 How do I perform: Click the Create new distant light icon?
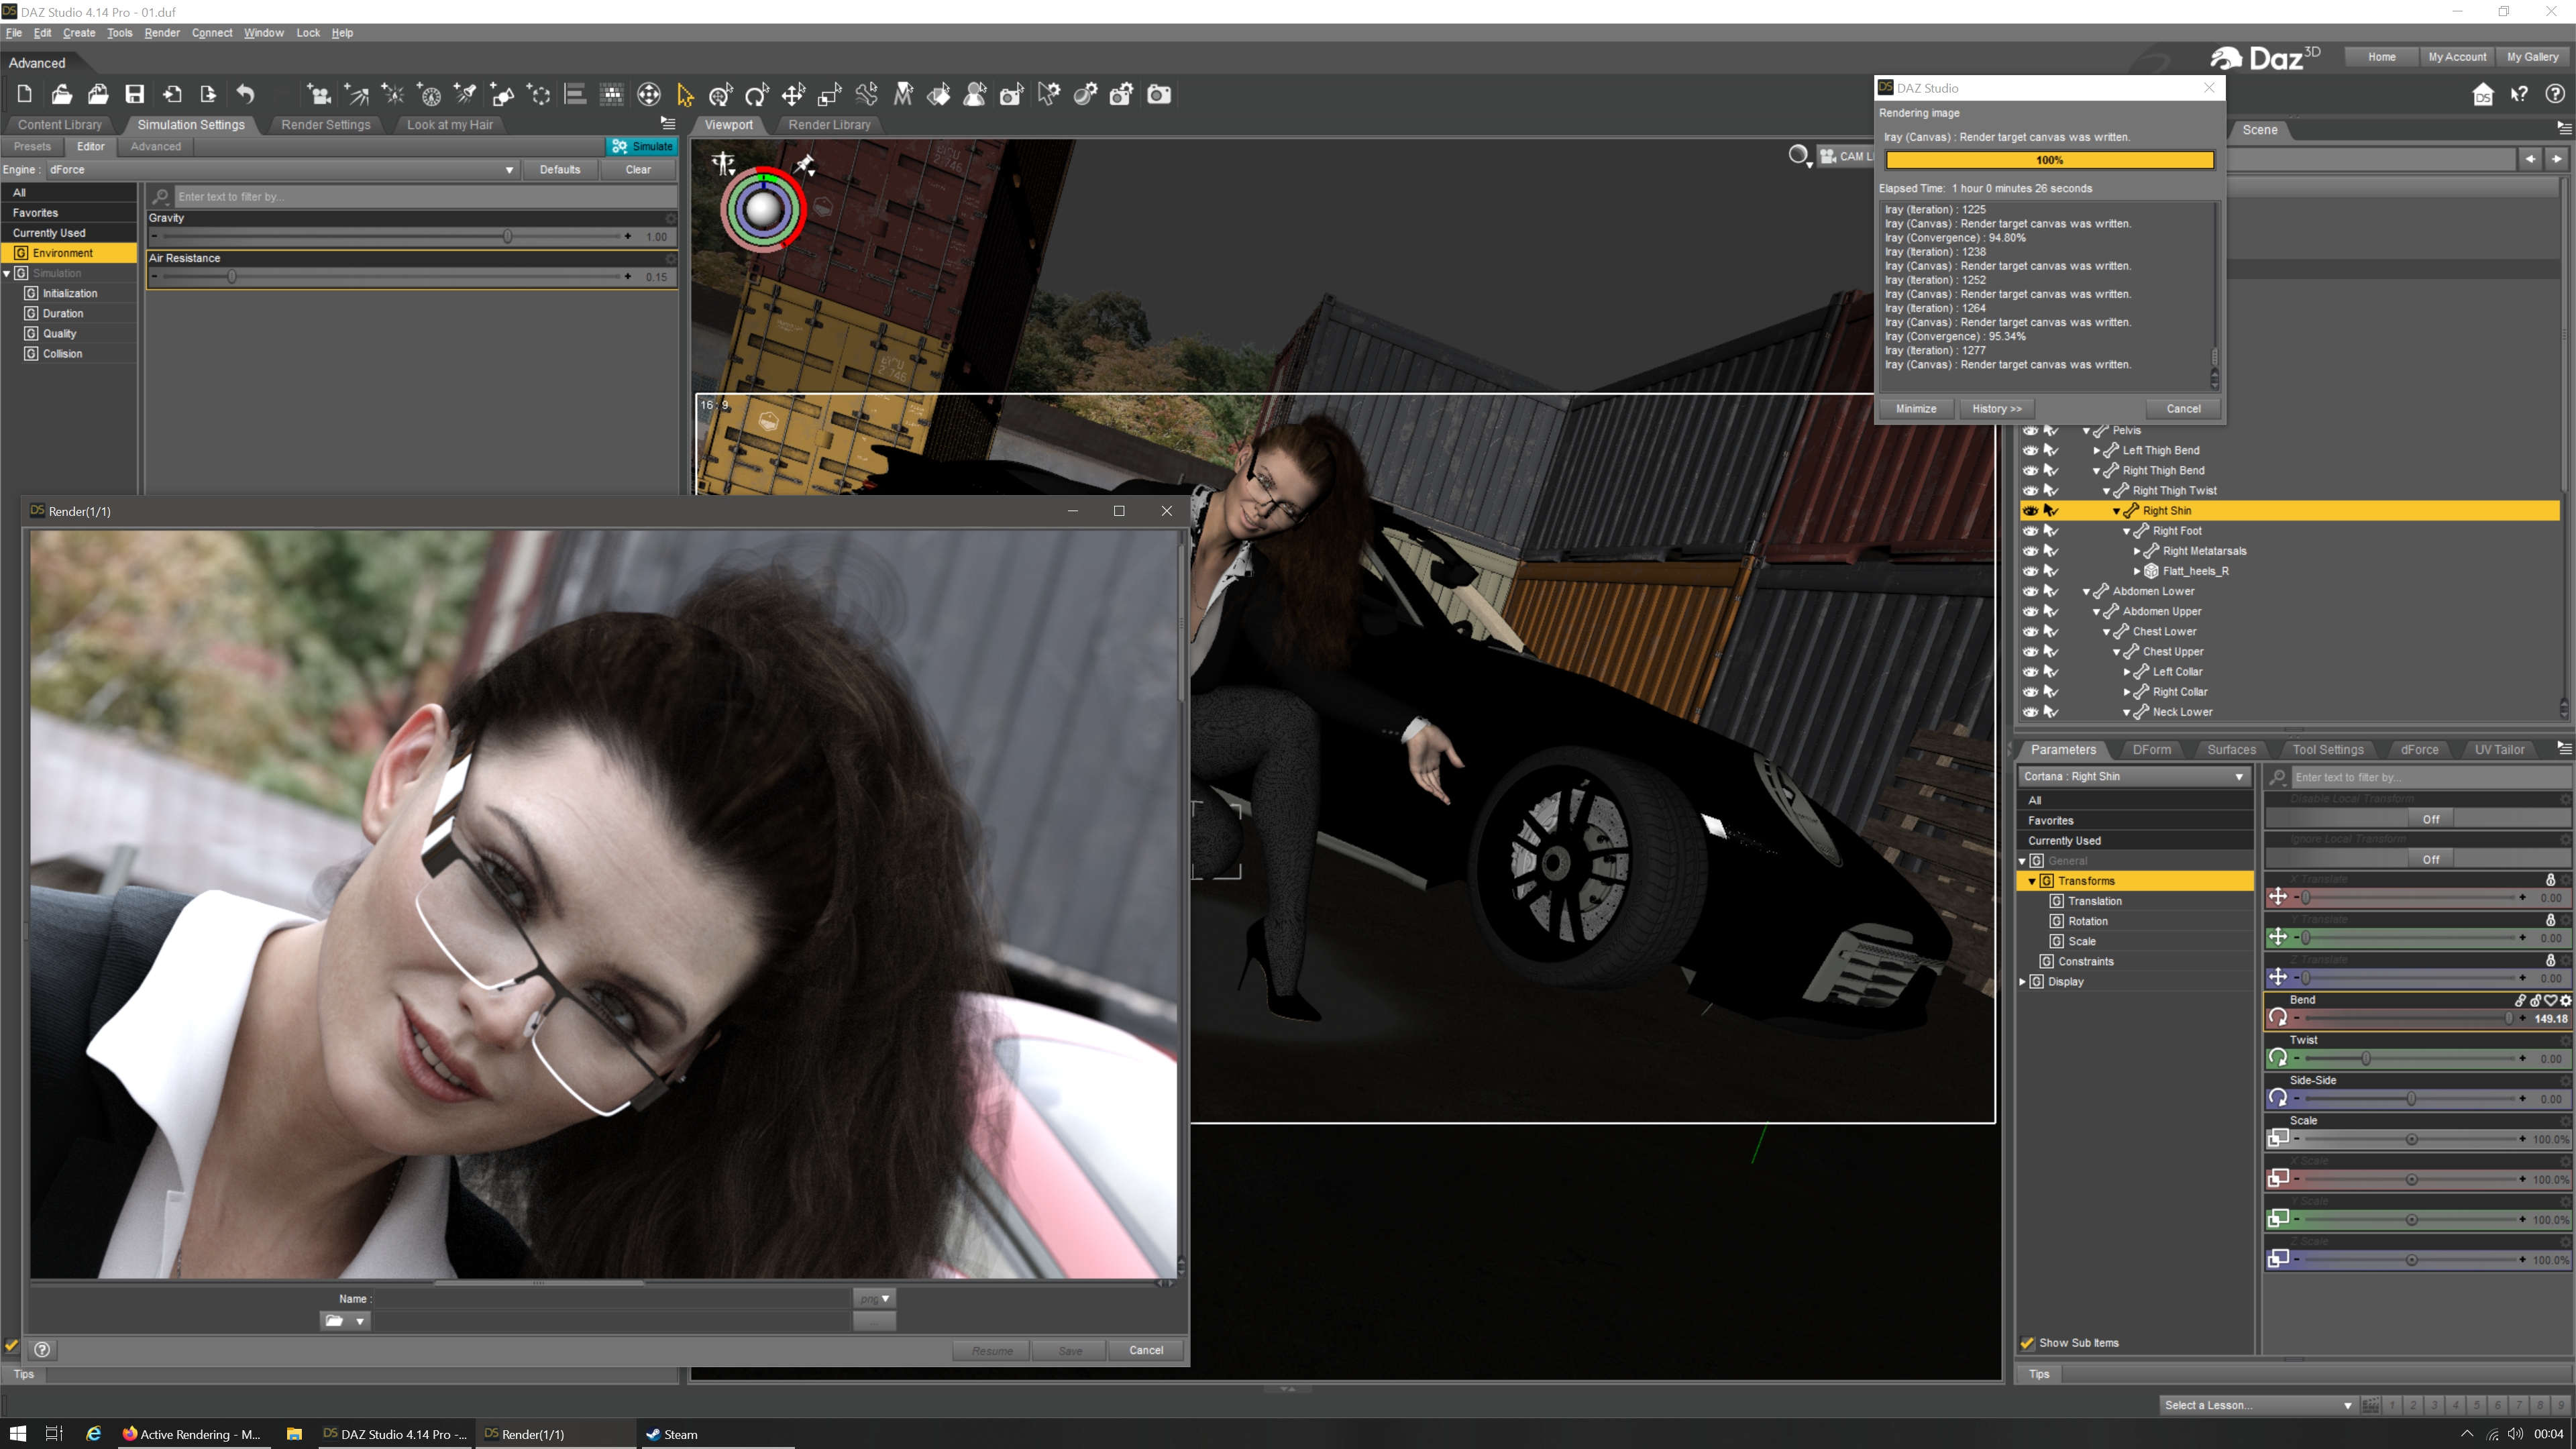click(356, 94)
